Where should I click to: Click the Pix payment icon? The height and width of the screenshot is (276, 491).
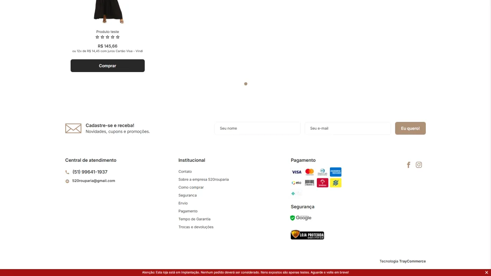297,194
